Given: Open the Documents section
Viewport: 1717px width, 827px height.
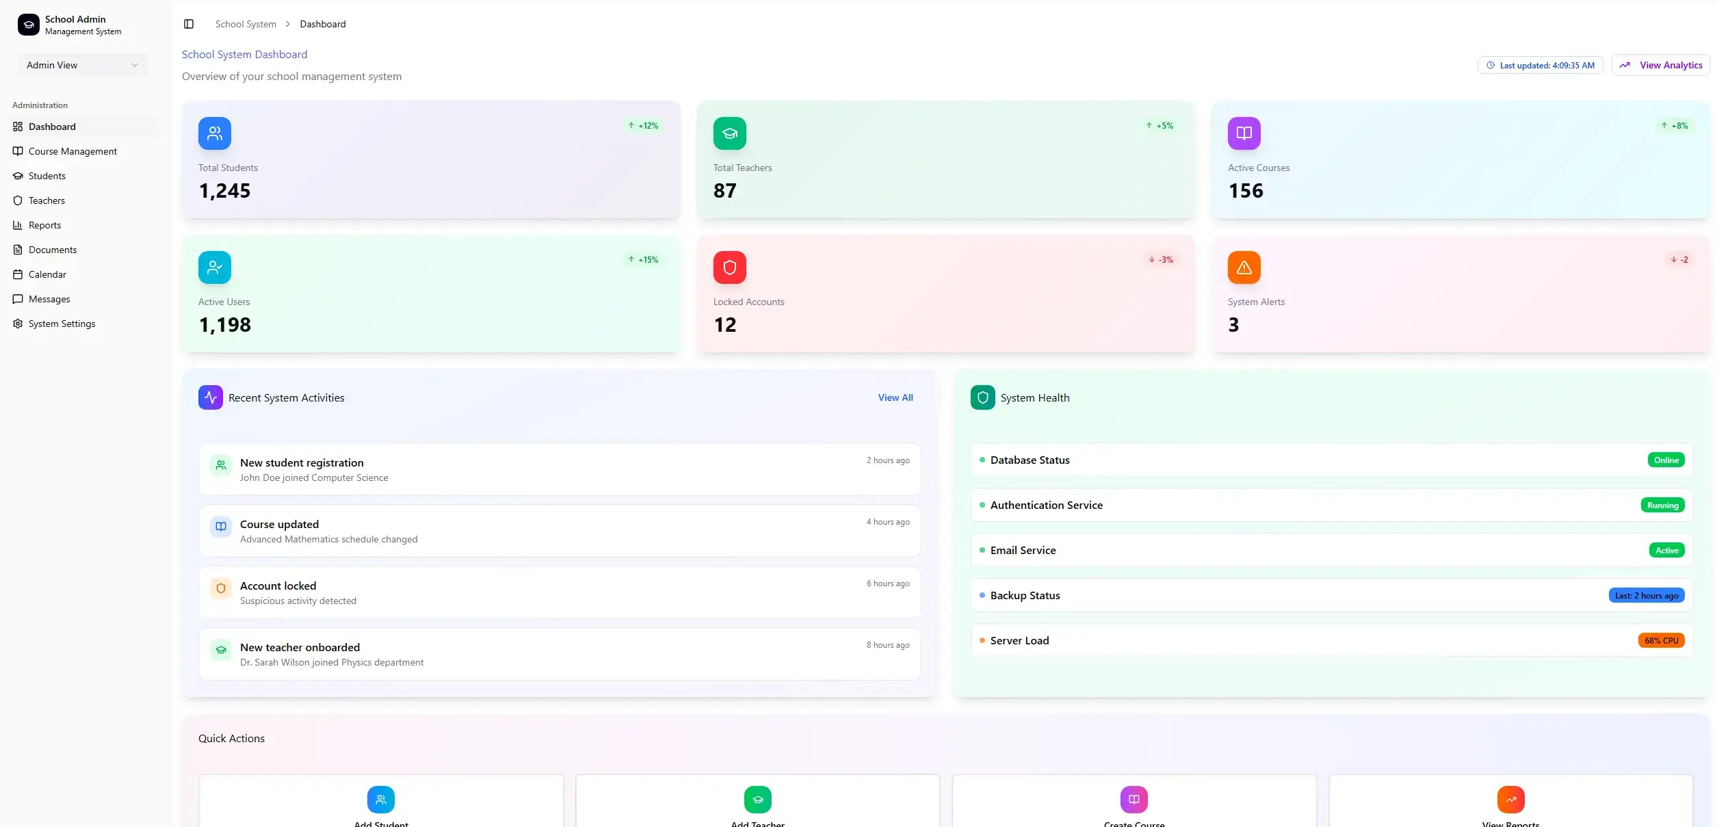Looking at the screenshot, I should (x=52, y=250).
